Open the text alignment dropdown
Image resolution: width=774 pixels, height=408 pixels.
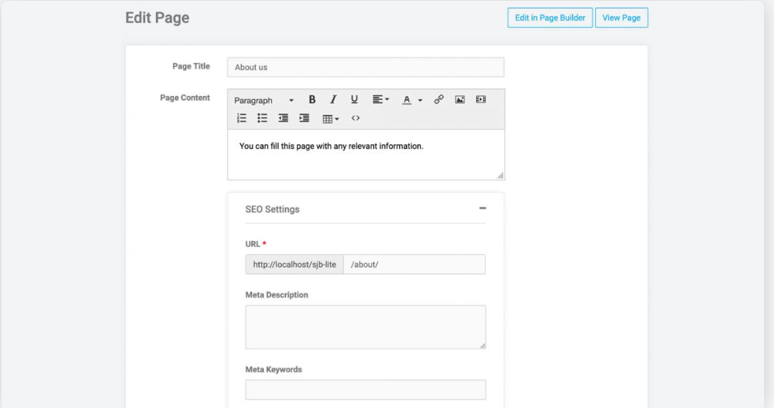coord(381,100)
